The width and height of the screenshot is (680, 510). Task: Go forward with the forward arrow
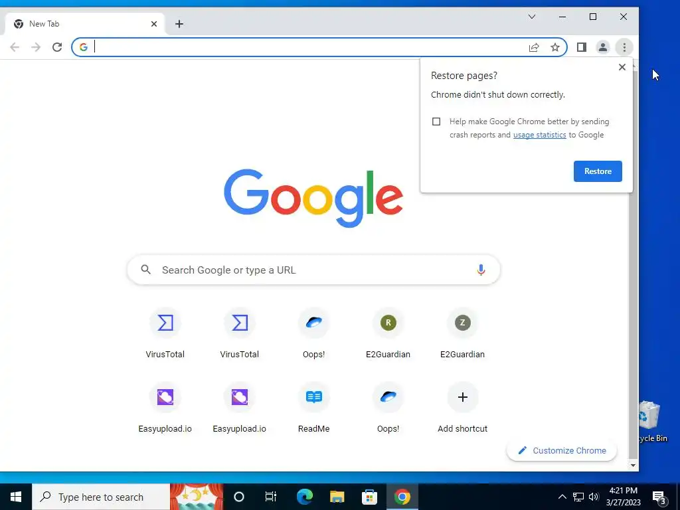36,47
